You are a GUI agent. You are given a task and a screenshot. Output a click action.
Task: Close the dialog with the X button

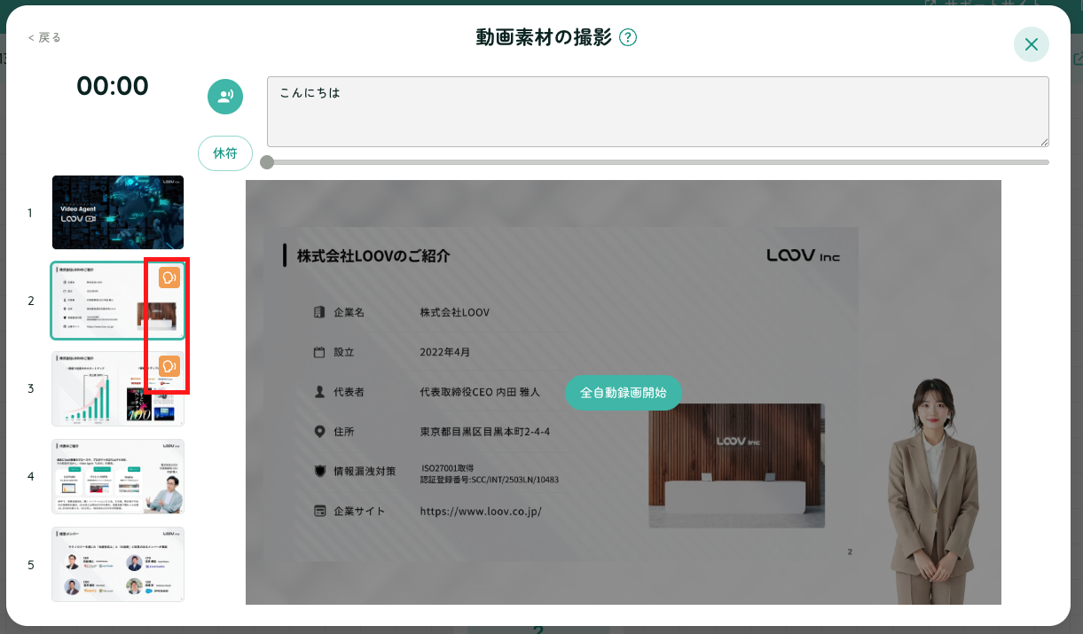1031,44
